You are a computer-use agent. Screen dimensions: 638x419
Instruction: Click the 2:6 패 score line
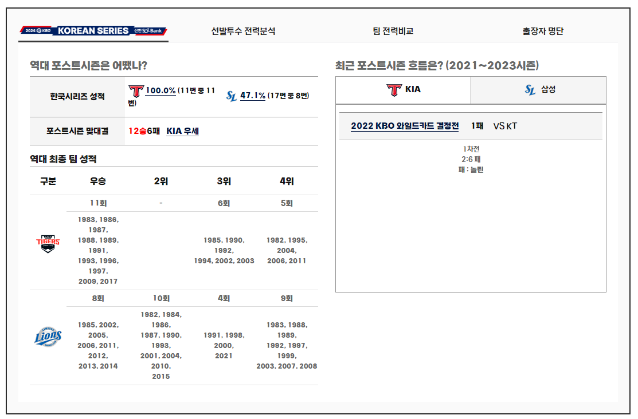(471, 159)
